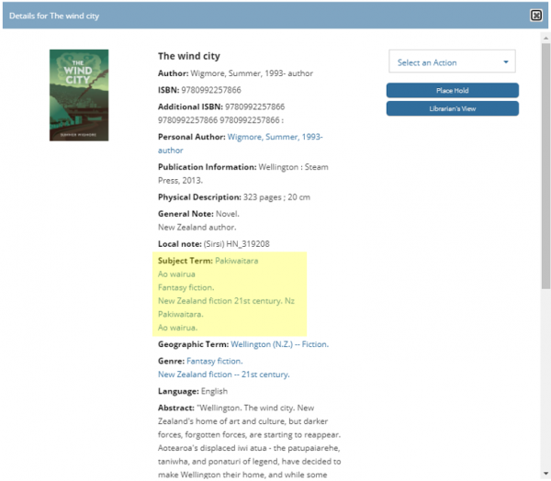Open the Select an Action dropdown
Viewport: 551px width, 481px height.
click(452, 62)
